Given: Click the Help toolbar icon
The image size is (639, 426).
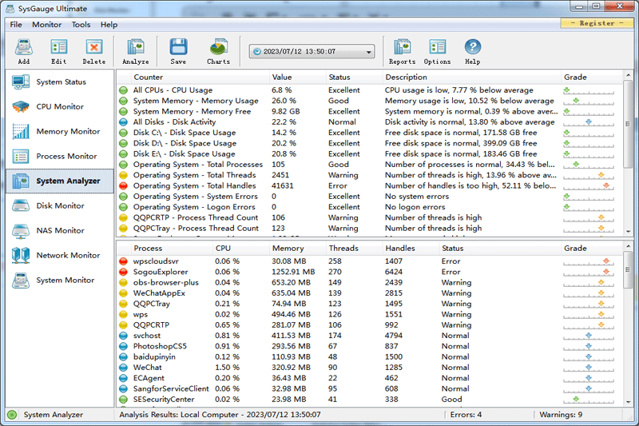Looking at the screenshot, I should (472, 50).
